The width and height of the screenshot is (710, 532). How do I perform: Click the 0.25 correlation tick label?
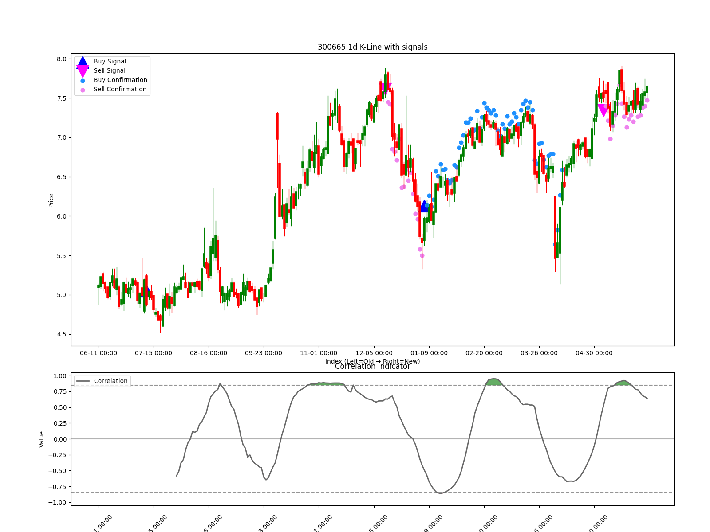click(60, 424)
